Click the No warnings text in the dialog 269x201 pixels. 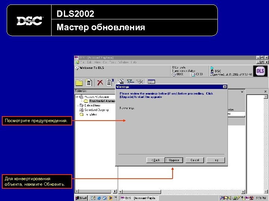tap(127, 108)
